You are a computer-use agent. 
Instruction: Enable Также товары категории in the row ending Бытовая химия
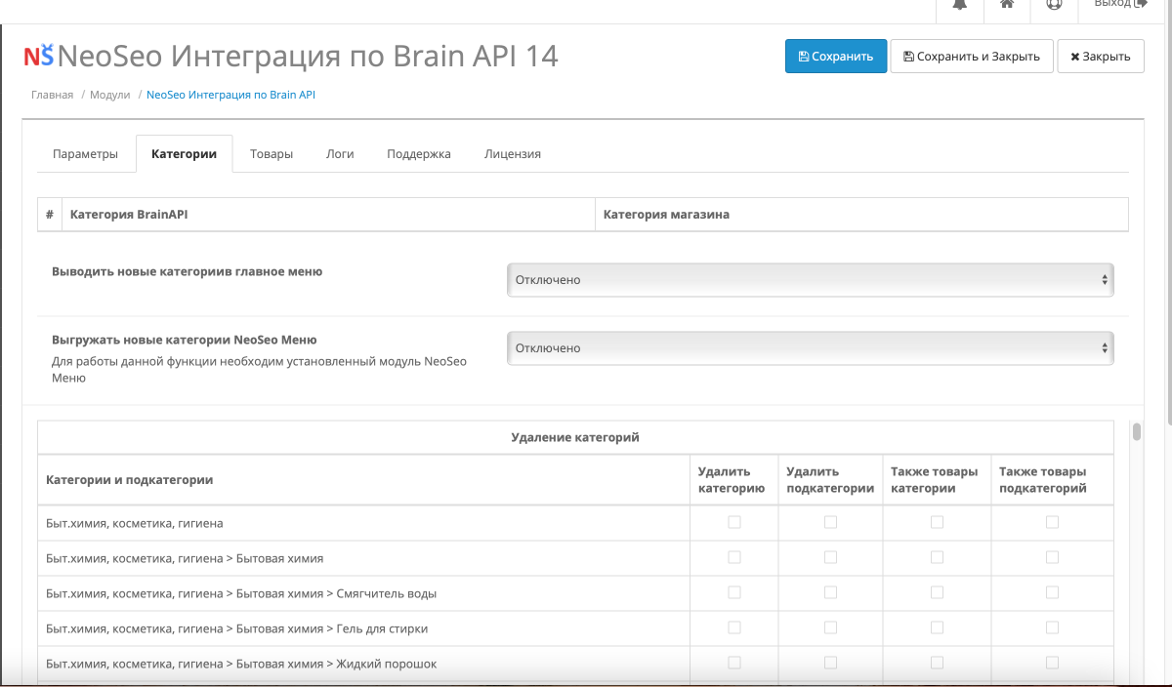tap(937, 558)
